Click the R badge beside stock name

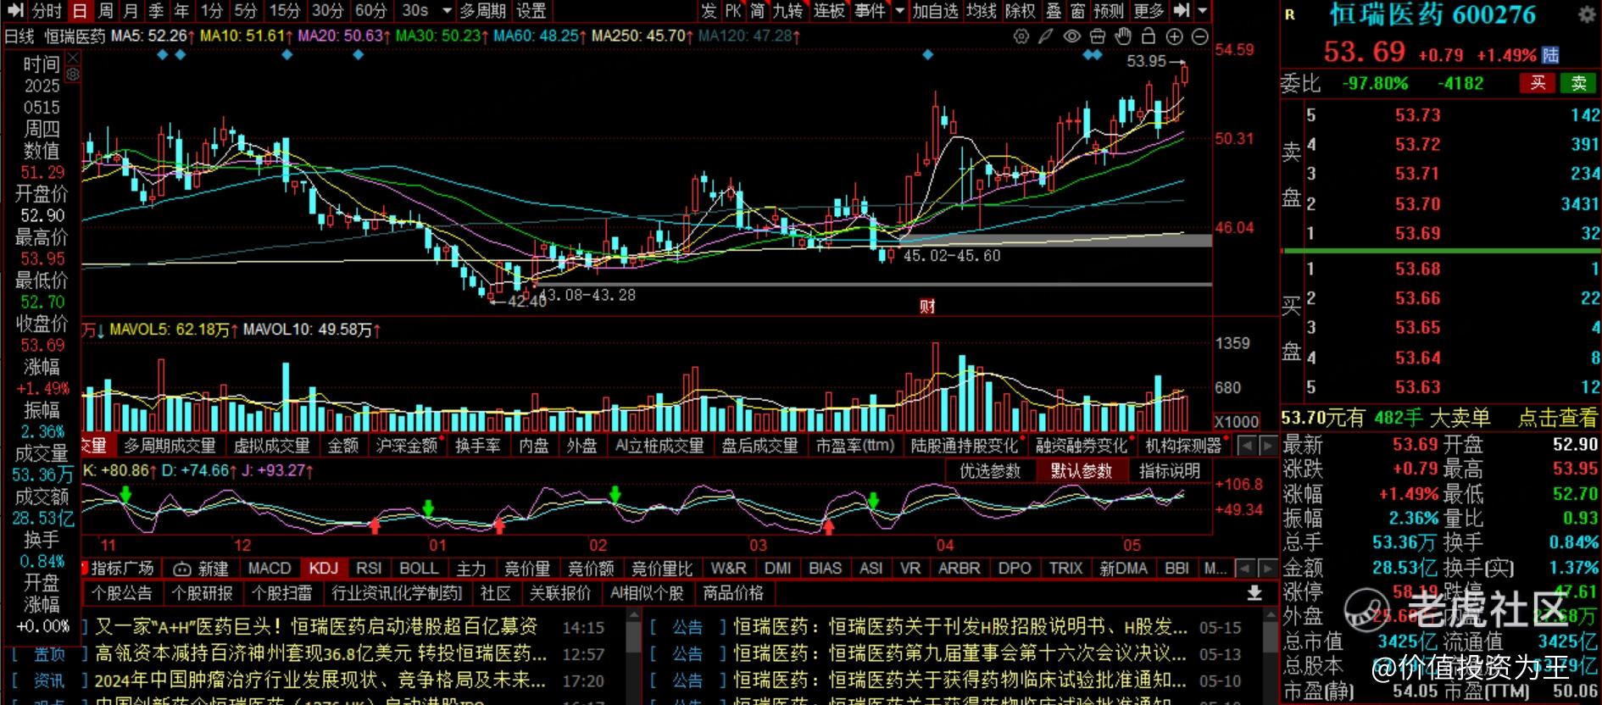(x=1290, y=14)
